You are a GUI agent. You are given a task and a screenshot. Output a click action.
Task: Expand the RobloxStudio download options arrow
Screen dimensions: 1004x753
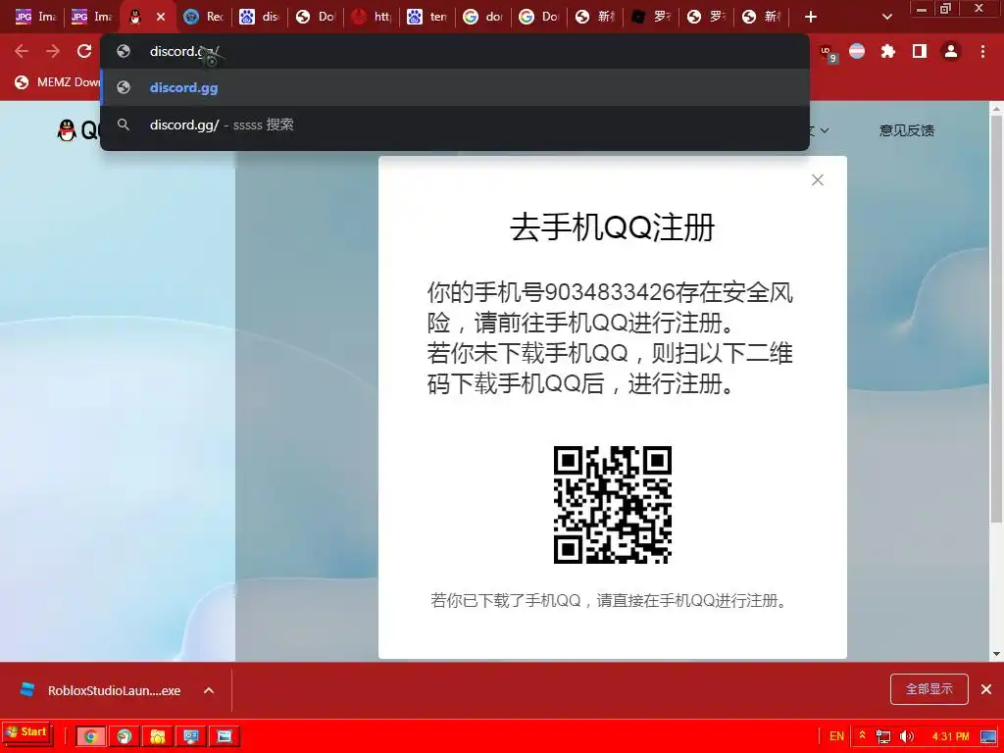coord(209,690)
